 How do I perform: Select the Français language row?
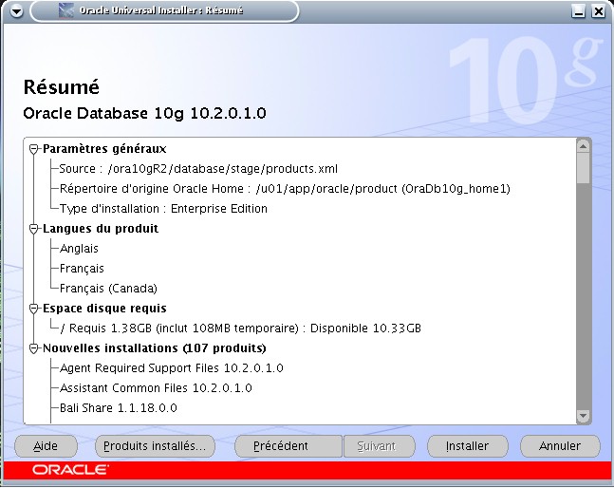point(82,269)
